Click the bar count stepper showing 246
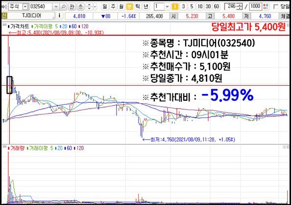The height and width of the screenshot is (205, 291). pos(233,7)
